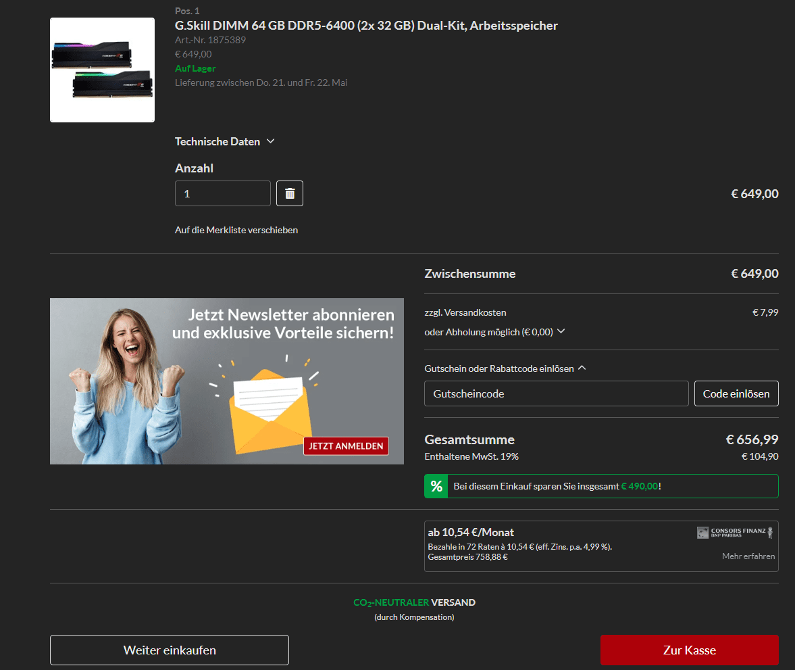Open Mehr erfahren for financing details
This screenshot has height=670, width=795.
748,556
